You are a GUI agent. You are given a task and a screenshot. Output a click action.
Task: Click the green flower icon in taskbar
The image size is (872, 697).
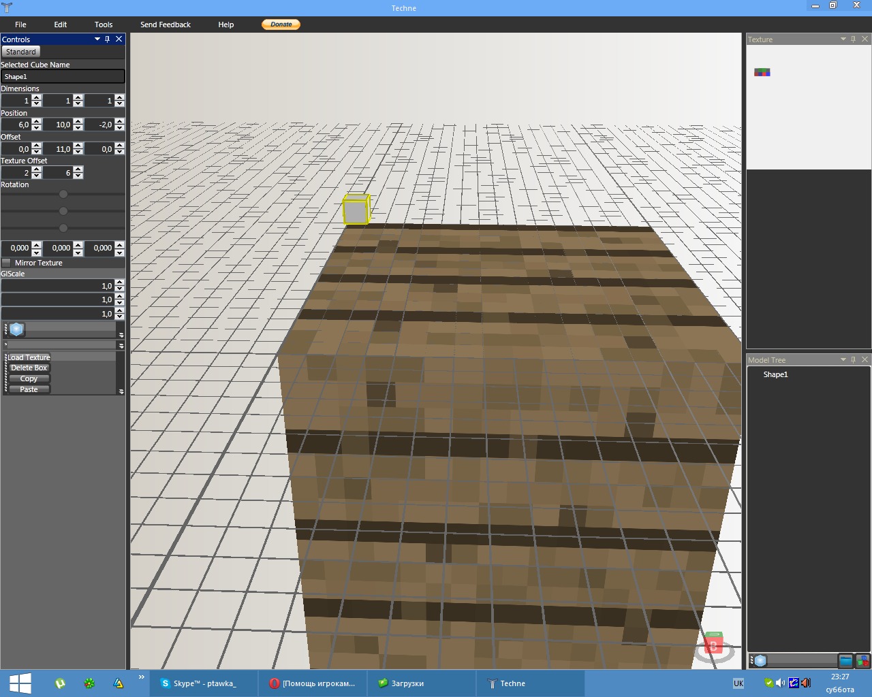tap(89, 683)
